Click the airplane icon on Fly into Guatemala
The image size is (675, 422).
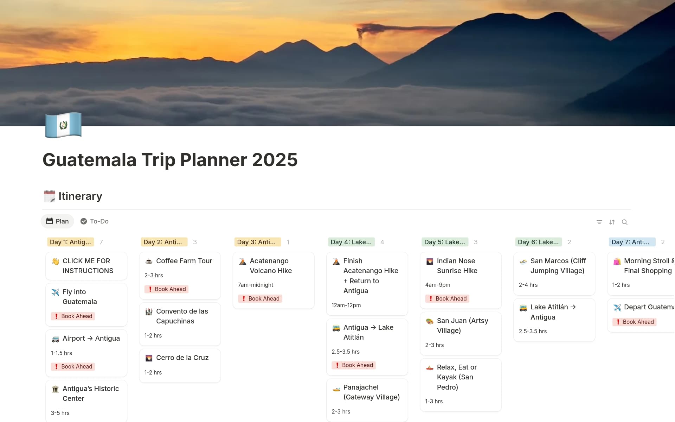click(56, 292)
